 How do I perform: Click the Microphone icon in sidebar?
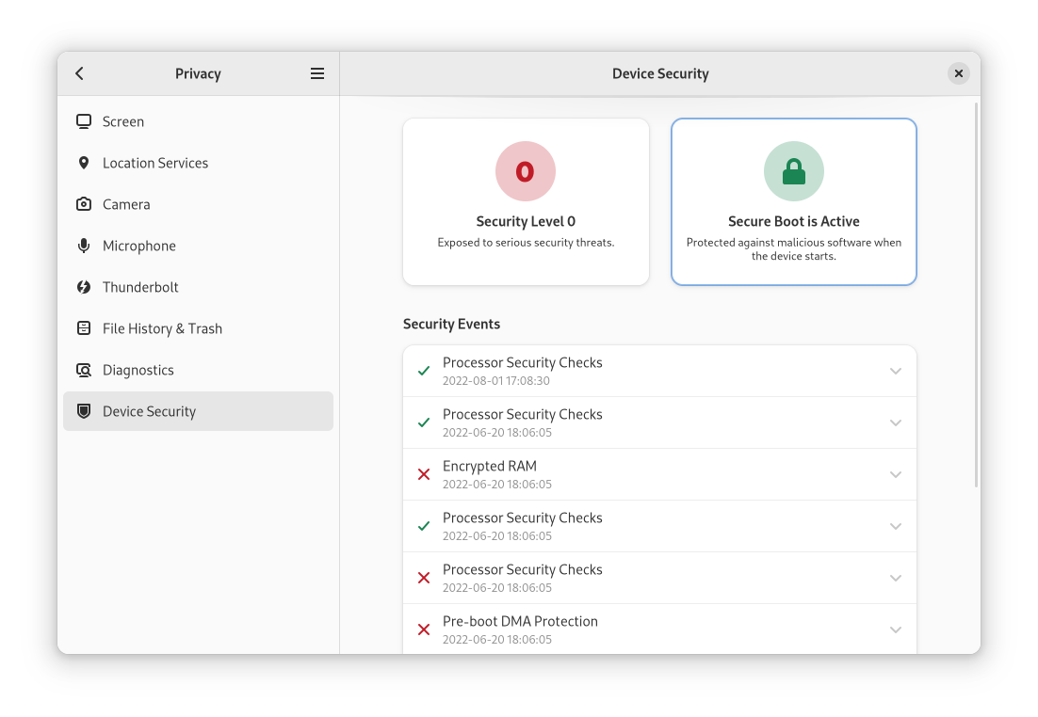[84, 246]
